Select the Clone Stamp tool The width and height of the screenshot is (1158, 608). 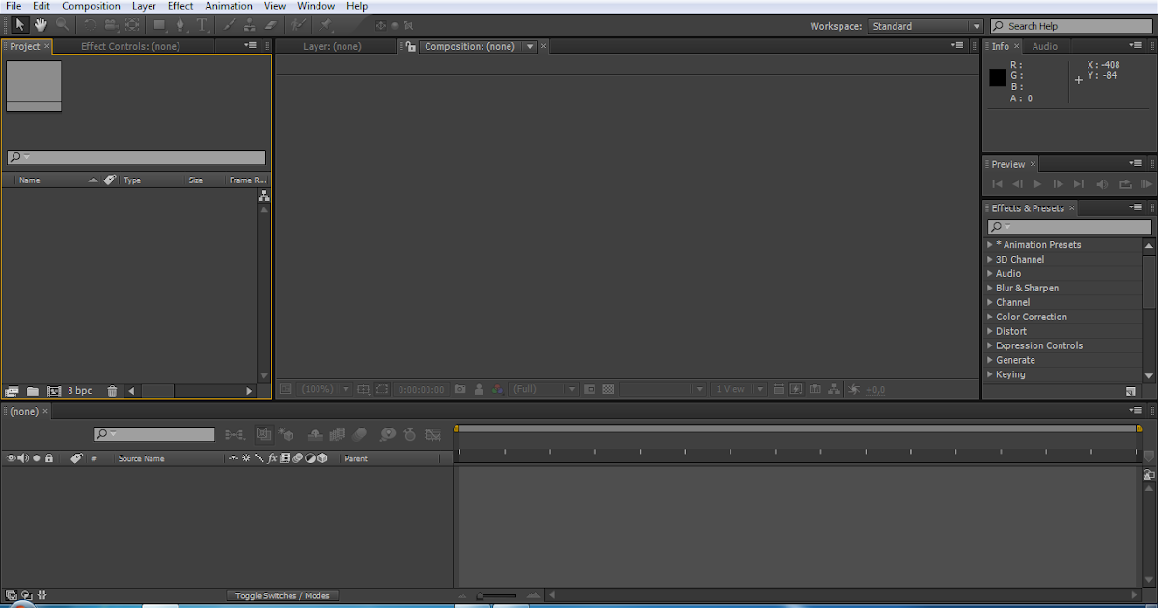(x=250, y=25)
